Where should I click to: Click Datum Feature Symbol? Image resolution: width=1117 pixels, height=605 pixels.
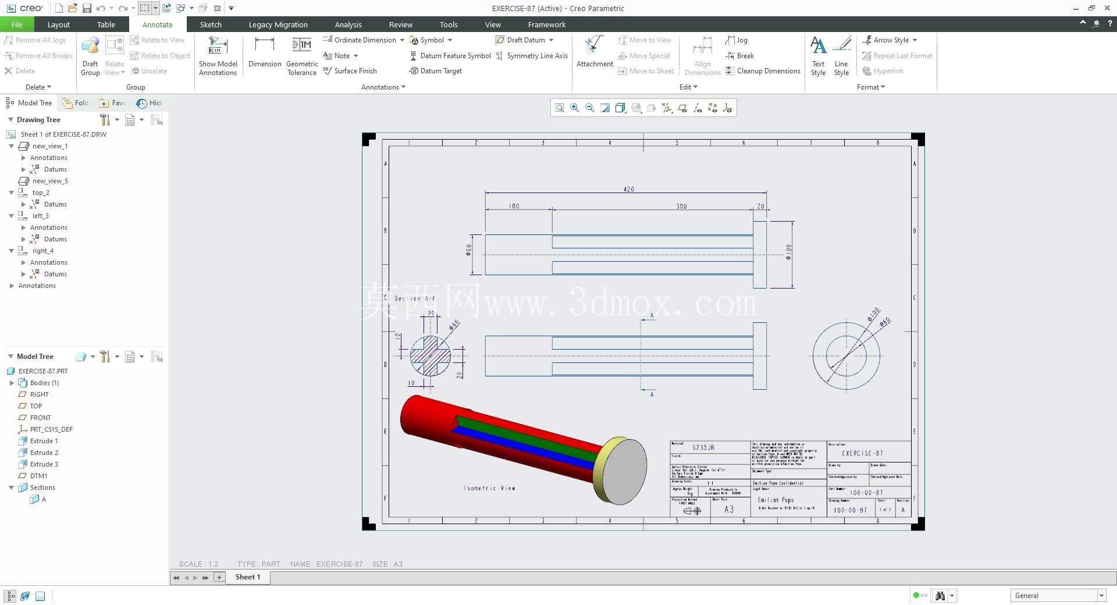[x=450, y=56]
